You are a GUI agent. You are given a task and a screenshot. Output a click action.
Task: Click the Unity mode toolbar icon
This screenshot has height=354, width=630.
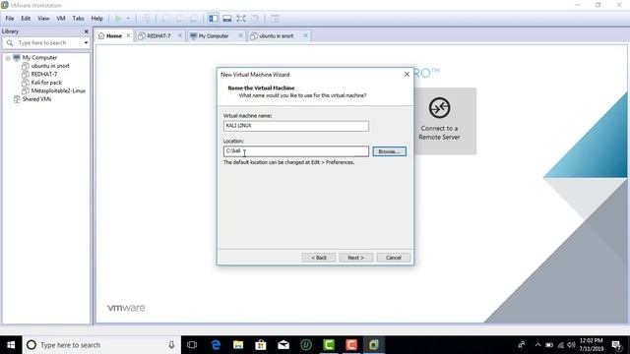(x=255, y=19)
